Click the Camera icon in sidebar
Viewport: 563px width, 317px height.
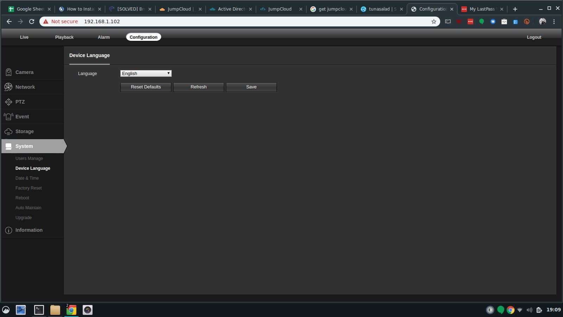[x=8, y=72]
